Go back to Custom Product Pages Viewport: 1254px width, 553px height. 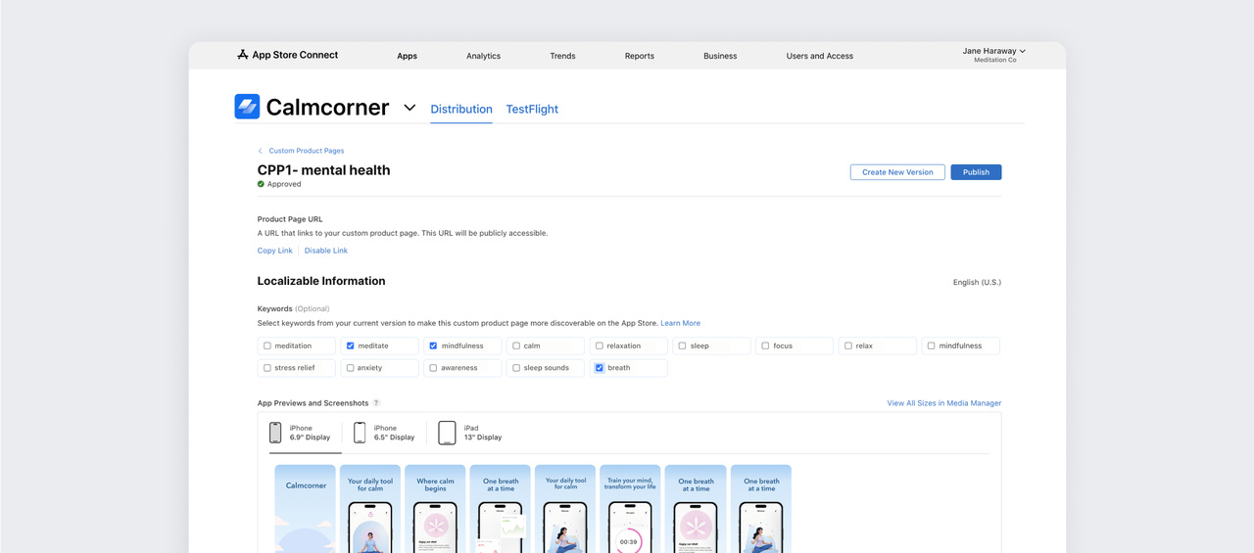pyautogui.click(x=307, y=151)
